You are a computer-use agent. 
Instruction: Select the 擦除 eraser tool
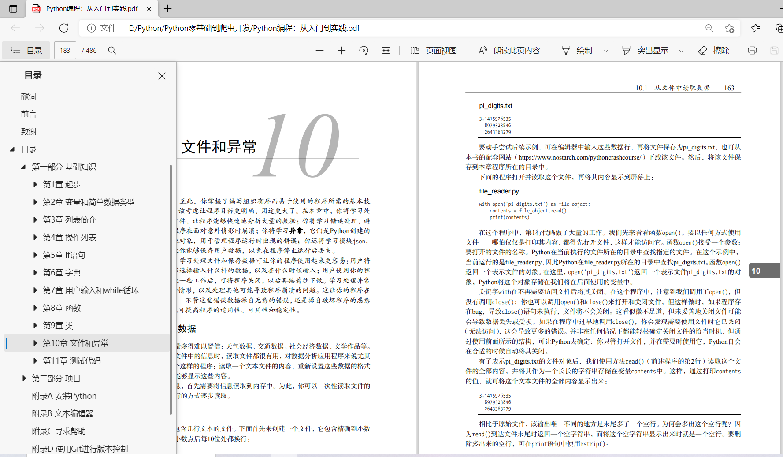(714, 51)
